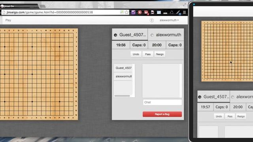Select the alexworm tab in the tablet window
The width and height of the screenshot is (253, 142).
[242, 97]
